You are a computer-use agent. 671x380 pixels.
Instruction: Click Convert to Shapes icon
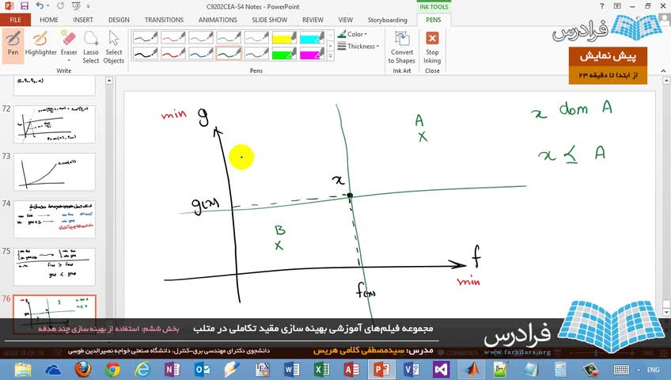coord(402,46)
